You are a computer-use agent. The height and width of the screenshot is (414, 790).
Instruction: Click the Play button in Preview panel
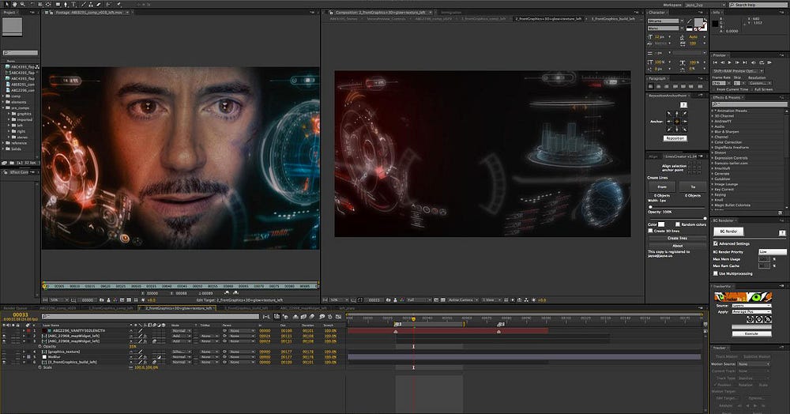pyautogui.click(x=729, y=62)
